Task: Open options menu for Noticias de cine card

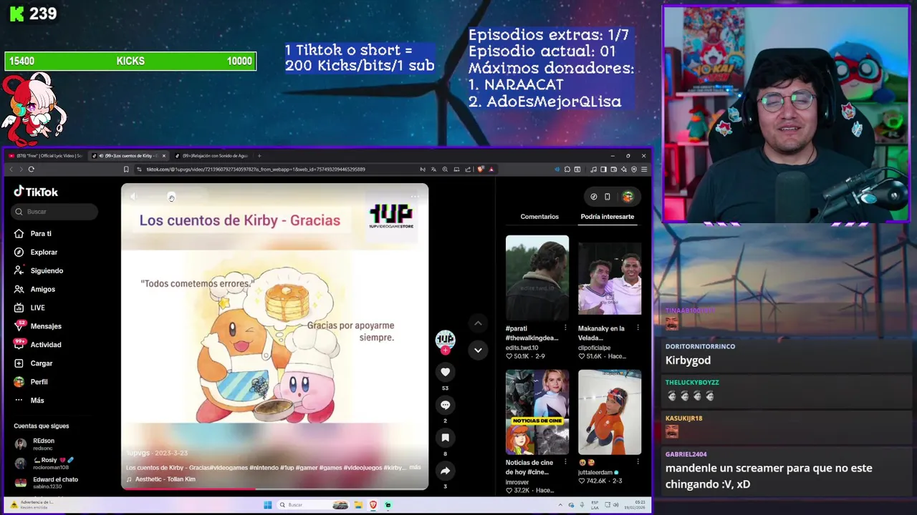Action: [565, 463]
